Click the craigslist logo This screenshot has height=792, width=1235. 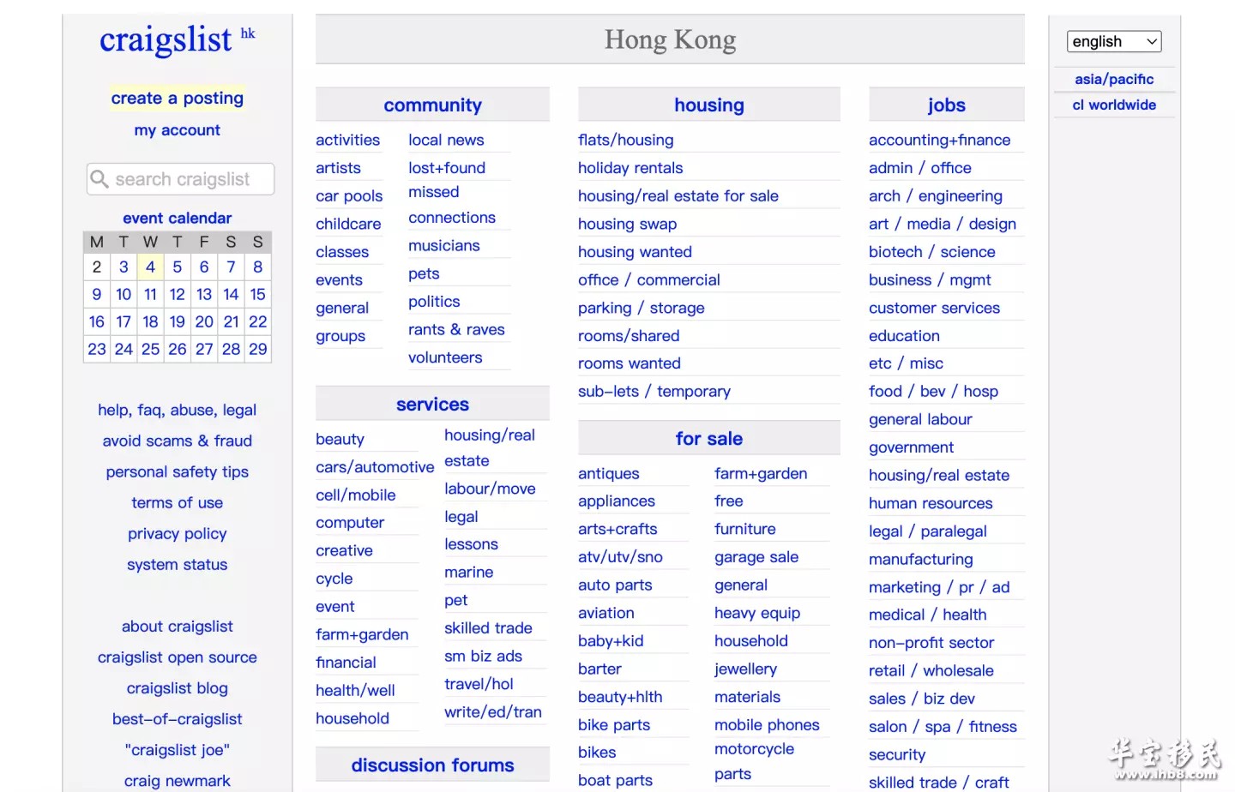click(166, 39)
